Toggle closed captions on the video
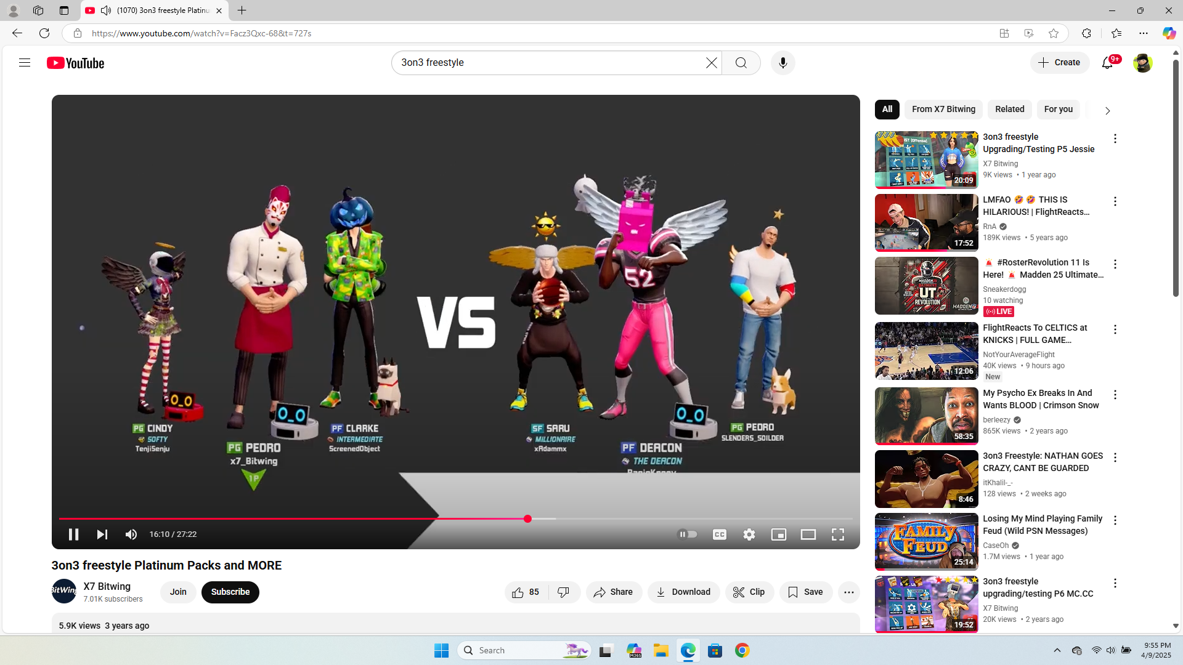The width and height of the screenshot is (1183, 665). coord(719,534)
